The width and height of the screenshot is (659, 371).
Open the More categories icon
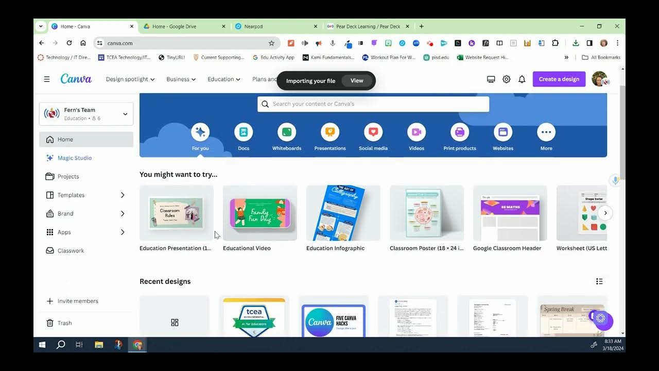(546, 132)
